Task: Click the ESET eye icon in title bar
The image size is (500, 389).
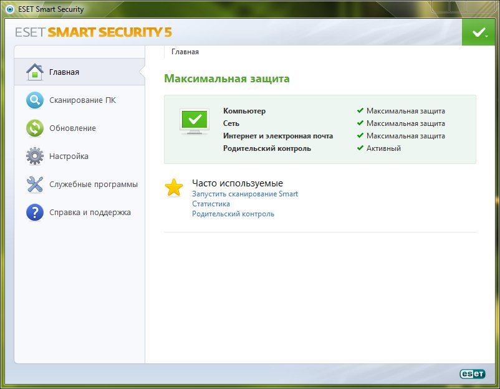Action: point(10,9)
